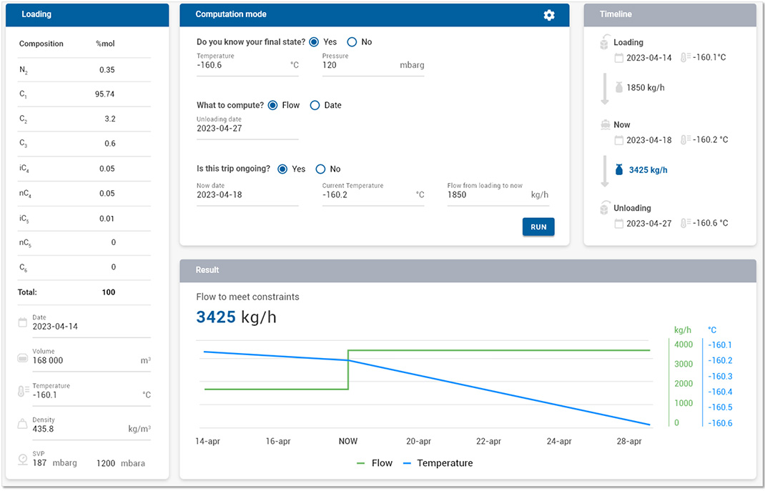Screen dimensions: 765x491
Task: Edit the Flow from loading to now field
Action: click(x=488, y=194)
